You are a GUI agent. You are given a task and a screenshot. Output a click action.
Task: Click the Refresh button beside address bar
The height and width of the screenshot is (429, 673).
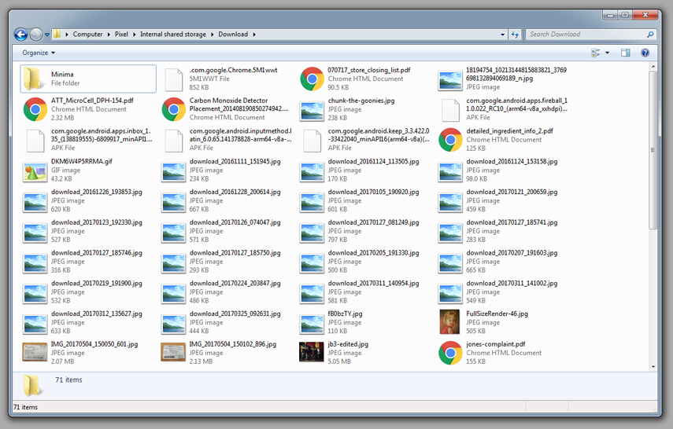point(515,35)
